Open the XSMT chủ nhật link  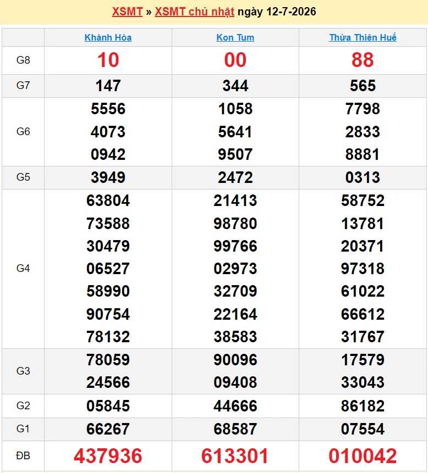point(195,12)
